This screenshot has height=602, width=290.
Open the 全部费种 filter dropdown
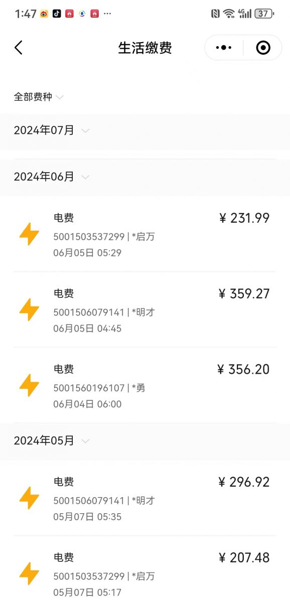39,97
